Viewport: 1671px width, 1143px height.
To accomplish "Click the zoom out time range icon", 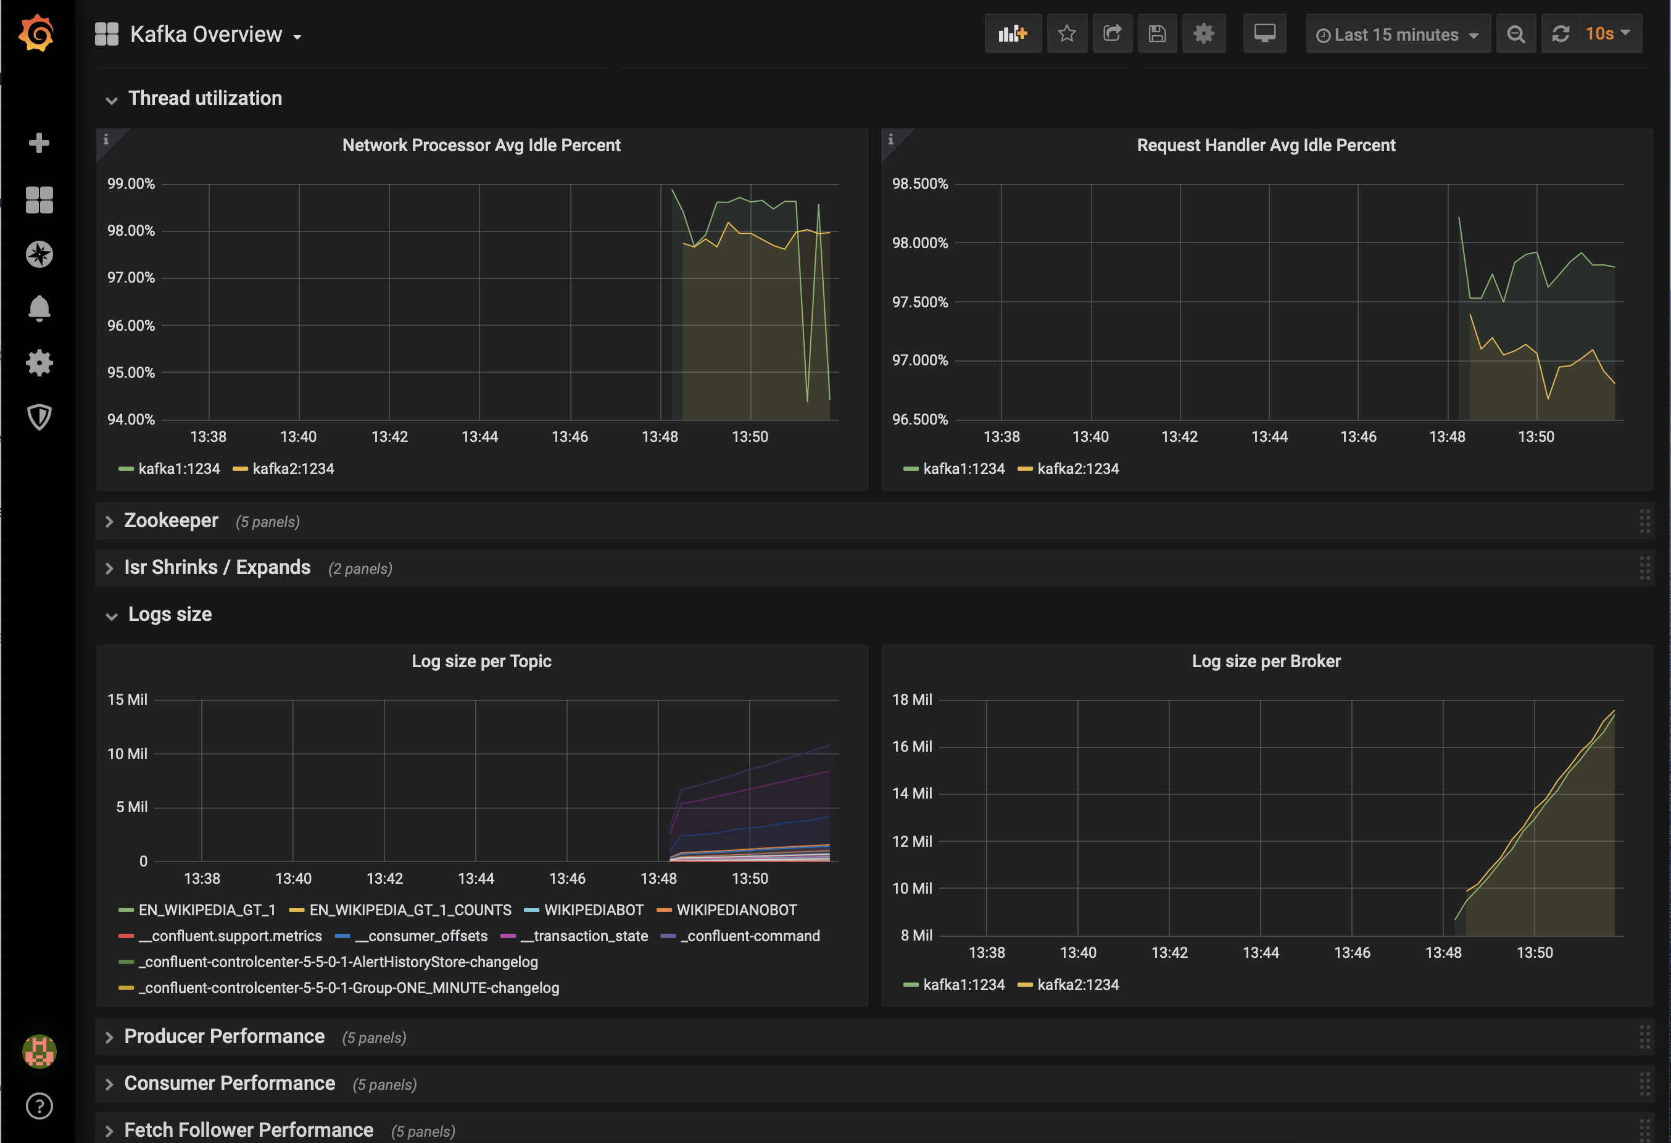I will coord(1516,35).
